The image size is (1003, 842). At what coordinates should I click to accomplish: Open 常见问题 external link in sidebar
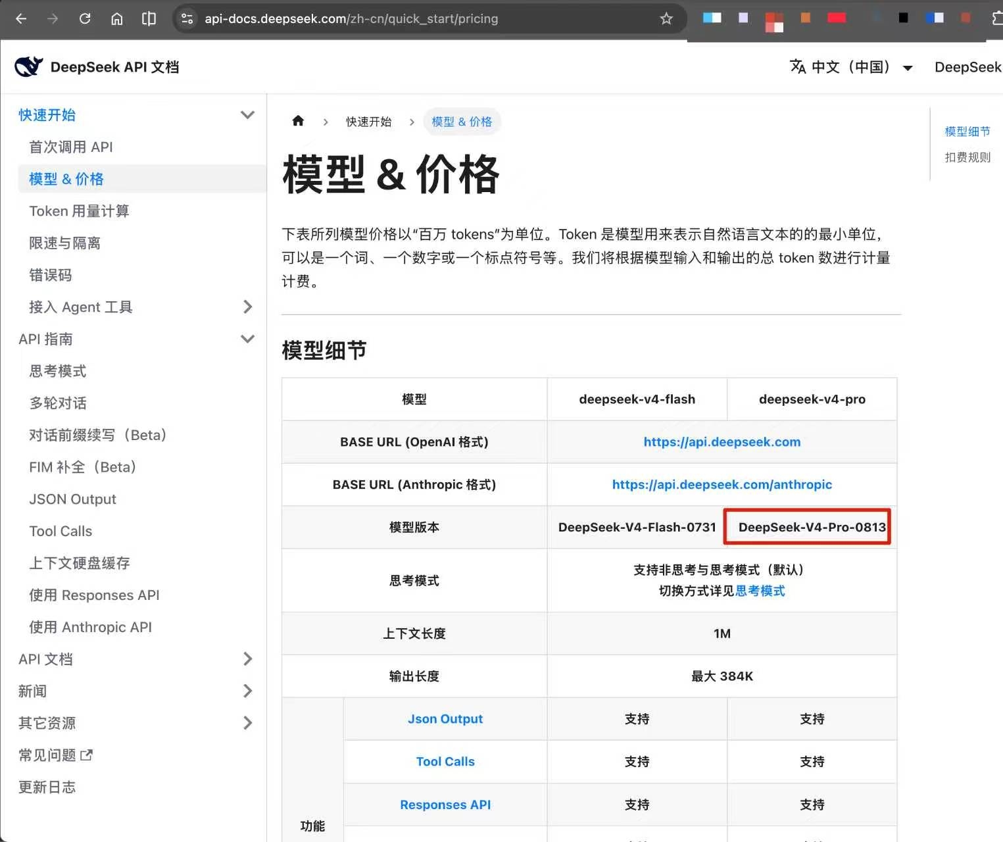pos(55,755)
